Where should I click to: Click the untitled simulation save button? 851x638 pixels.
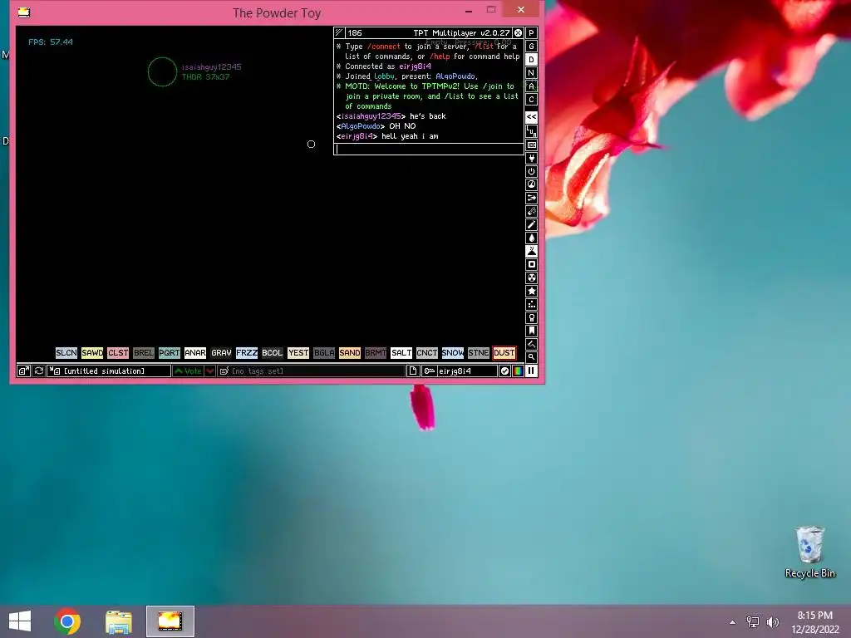pyautogui.click(x=109, y=371)
